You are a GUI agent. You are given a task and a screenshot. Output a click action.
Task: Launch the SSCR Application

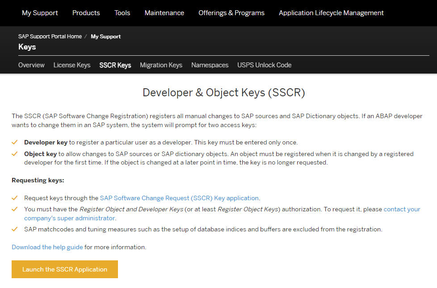coord(65,269)
